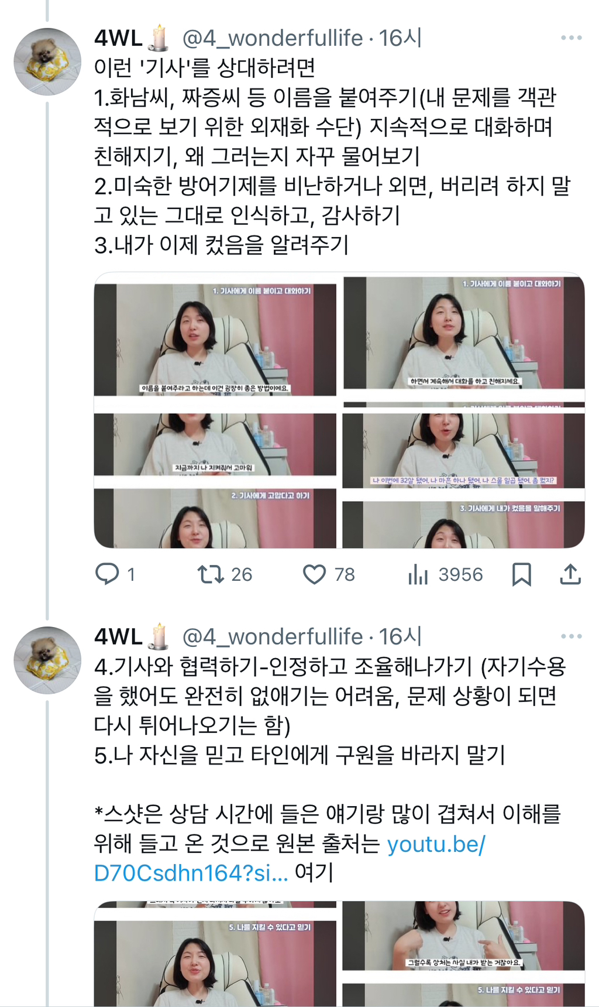Open timestamp 16시 on first tweet
Image resolution: width=599 pixels, height=1007 pixels.
tap(400, 38)
